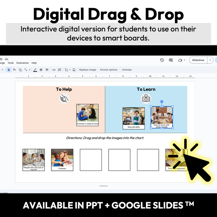Viewport: 217px width, 217px height.
Task: Open the Extensions menu
Action: coord(22,63)
